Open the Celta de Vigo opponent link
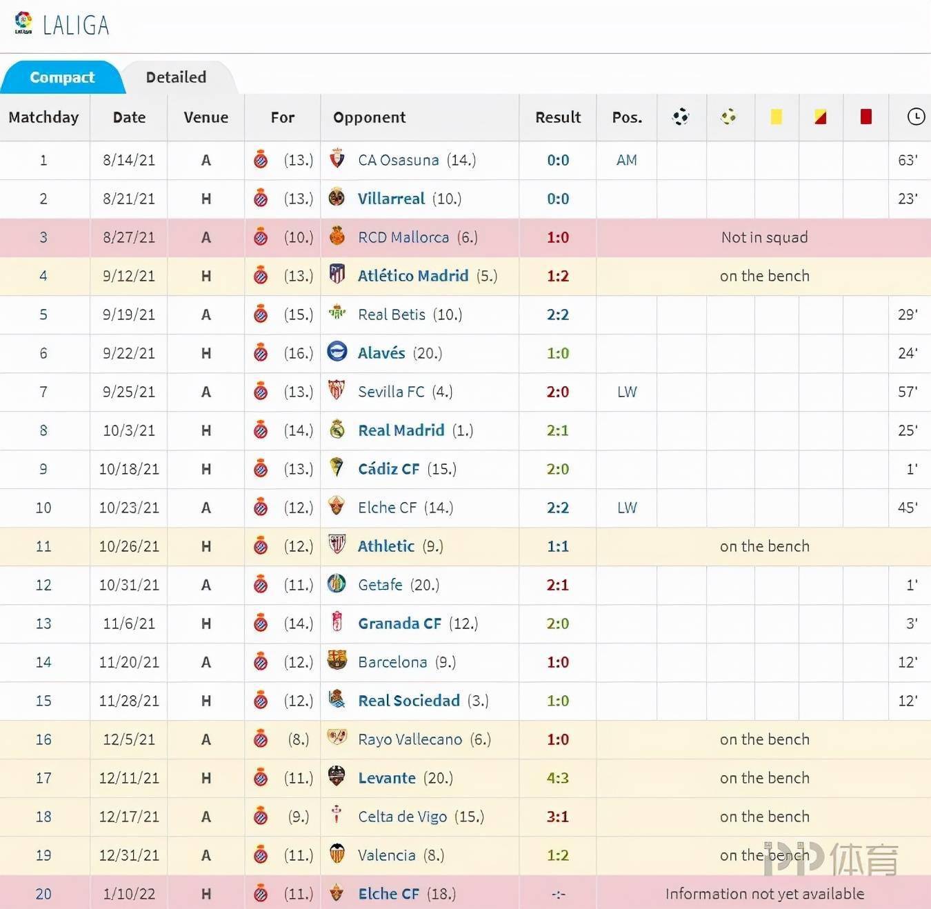931x909 pixels. 402,817
